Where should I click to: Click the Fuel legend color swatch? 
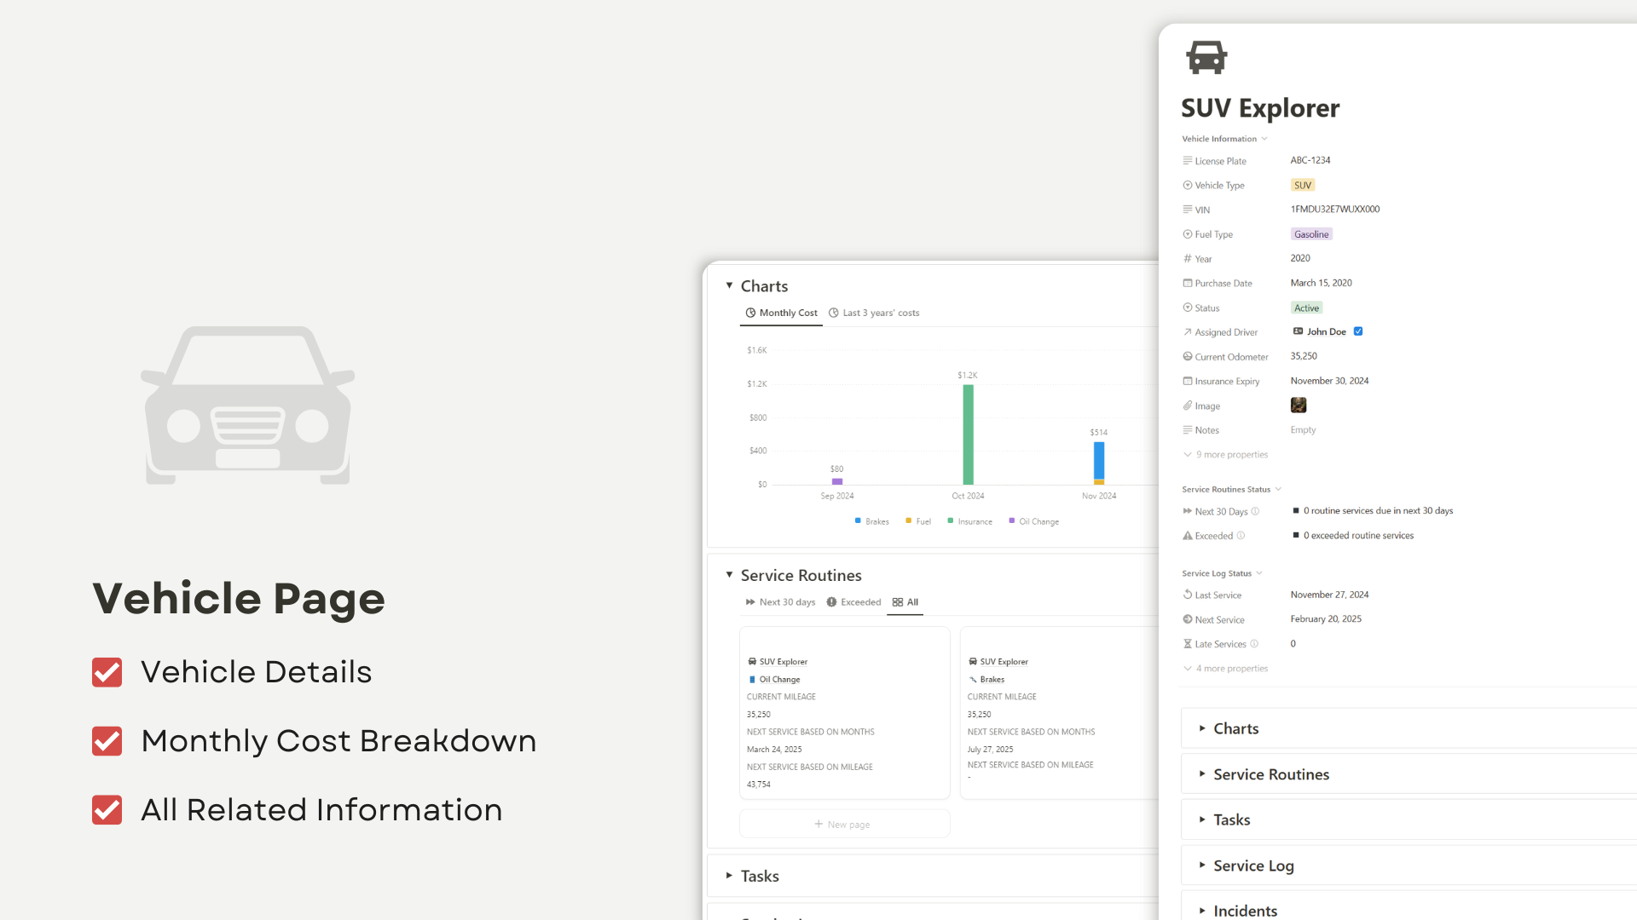(x=909, y=520)
